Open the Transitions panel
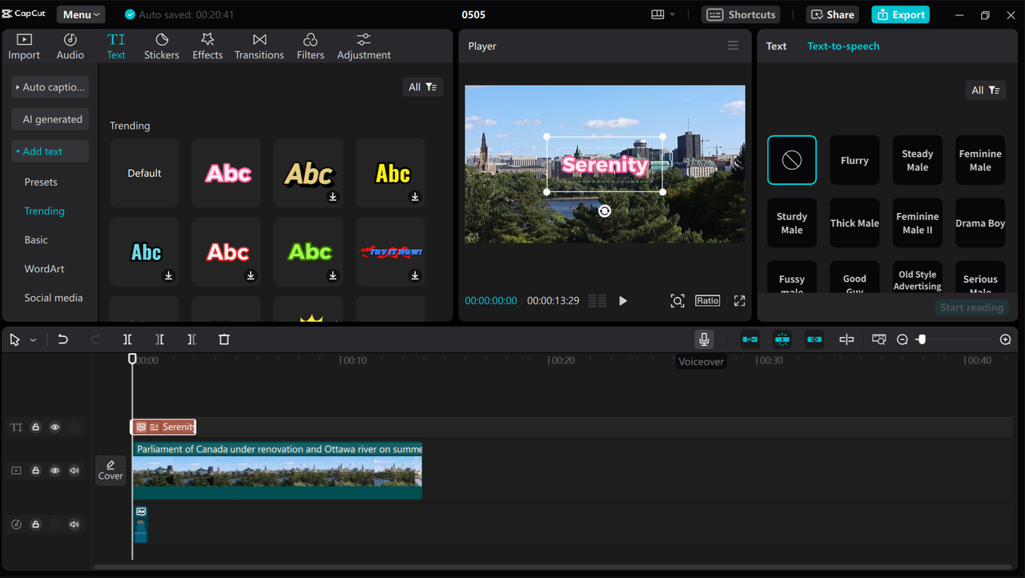This screenshot has height=578, width=1025. (259, 45)
